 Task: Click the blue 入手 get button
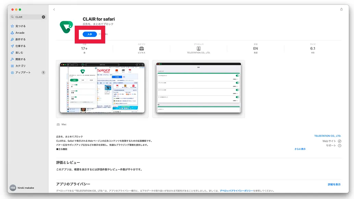[90, 34]
